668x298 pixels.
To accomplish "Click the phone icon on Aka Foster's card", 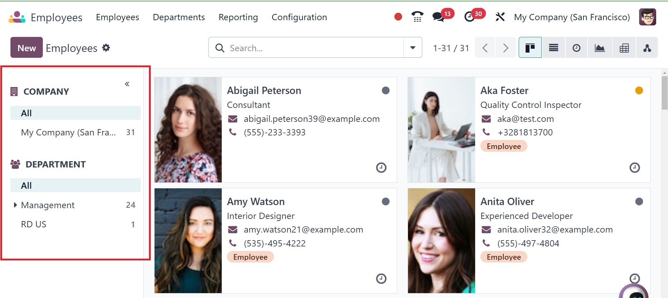I will tap(486, 132).
